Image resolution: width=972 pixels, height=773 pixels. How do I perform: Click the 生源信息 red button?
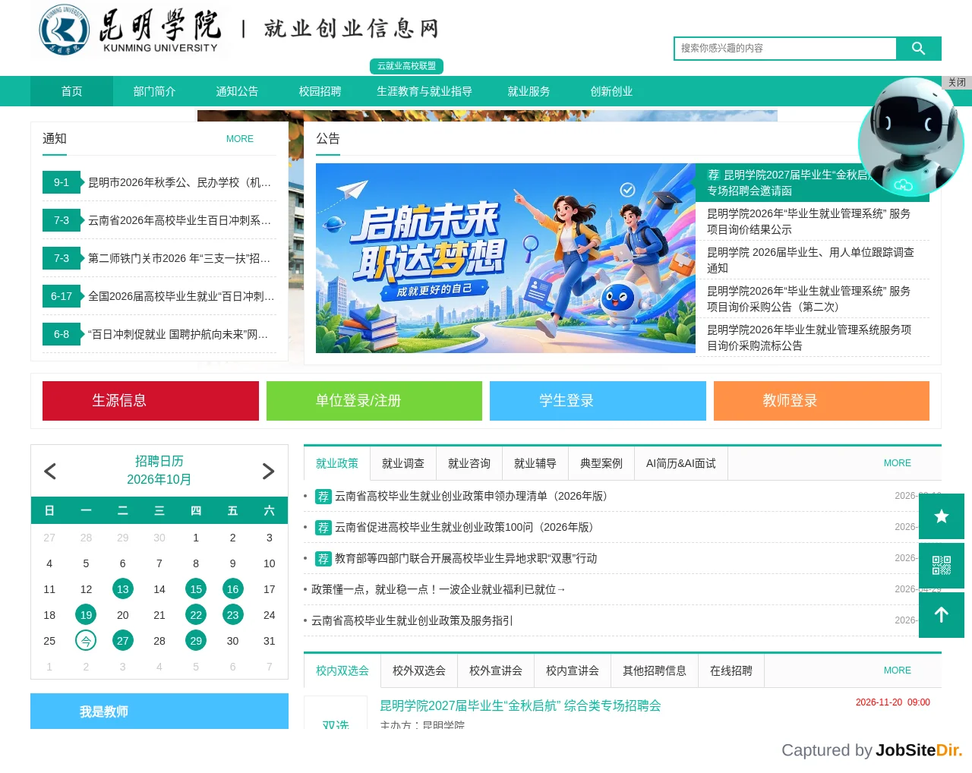coord(150,401)
